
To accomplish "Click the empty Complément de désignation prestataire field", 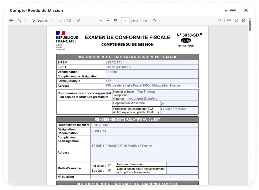I will coord(152,76).
